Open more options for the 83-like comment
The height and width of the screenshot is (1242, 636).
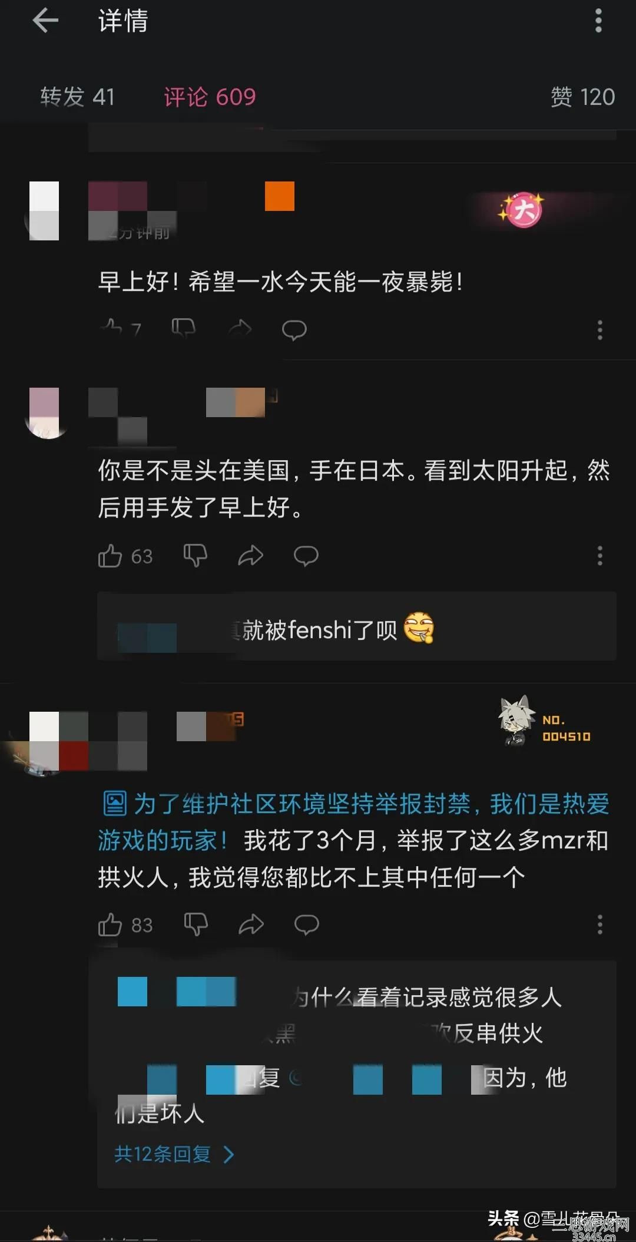600,924
